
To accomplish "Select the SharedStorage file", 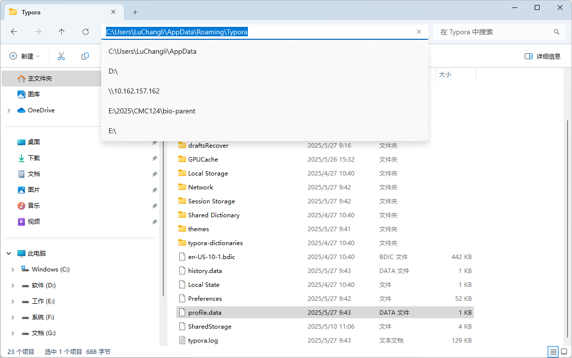I will coord(325,326).
